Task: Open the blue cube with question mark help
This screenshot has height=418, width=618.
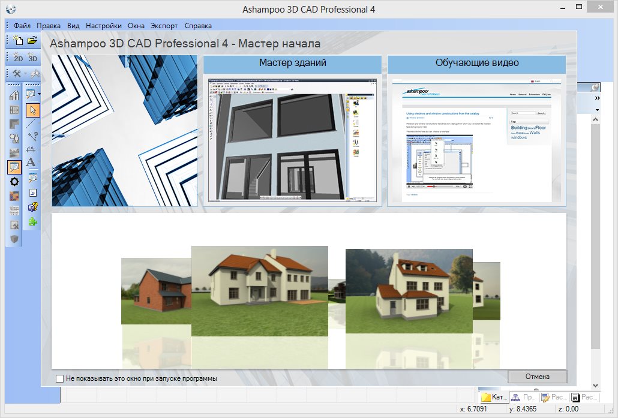Action: (33, 207)
